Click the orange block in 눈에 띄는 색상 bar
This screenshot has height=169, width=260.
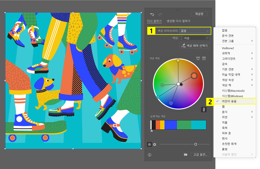pos(158,125)
